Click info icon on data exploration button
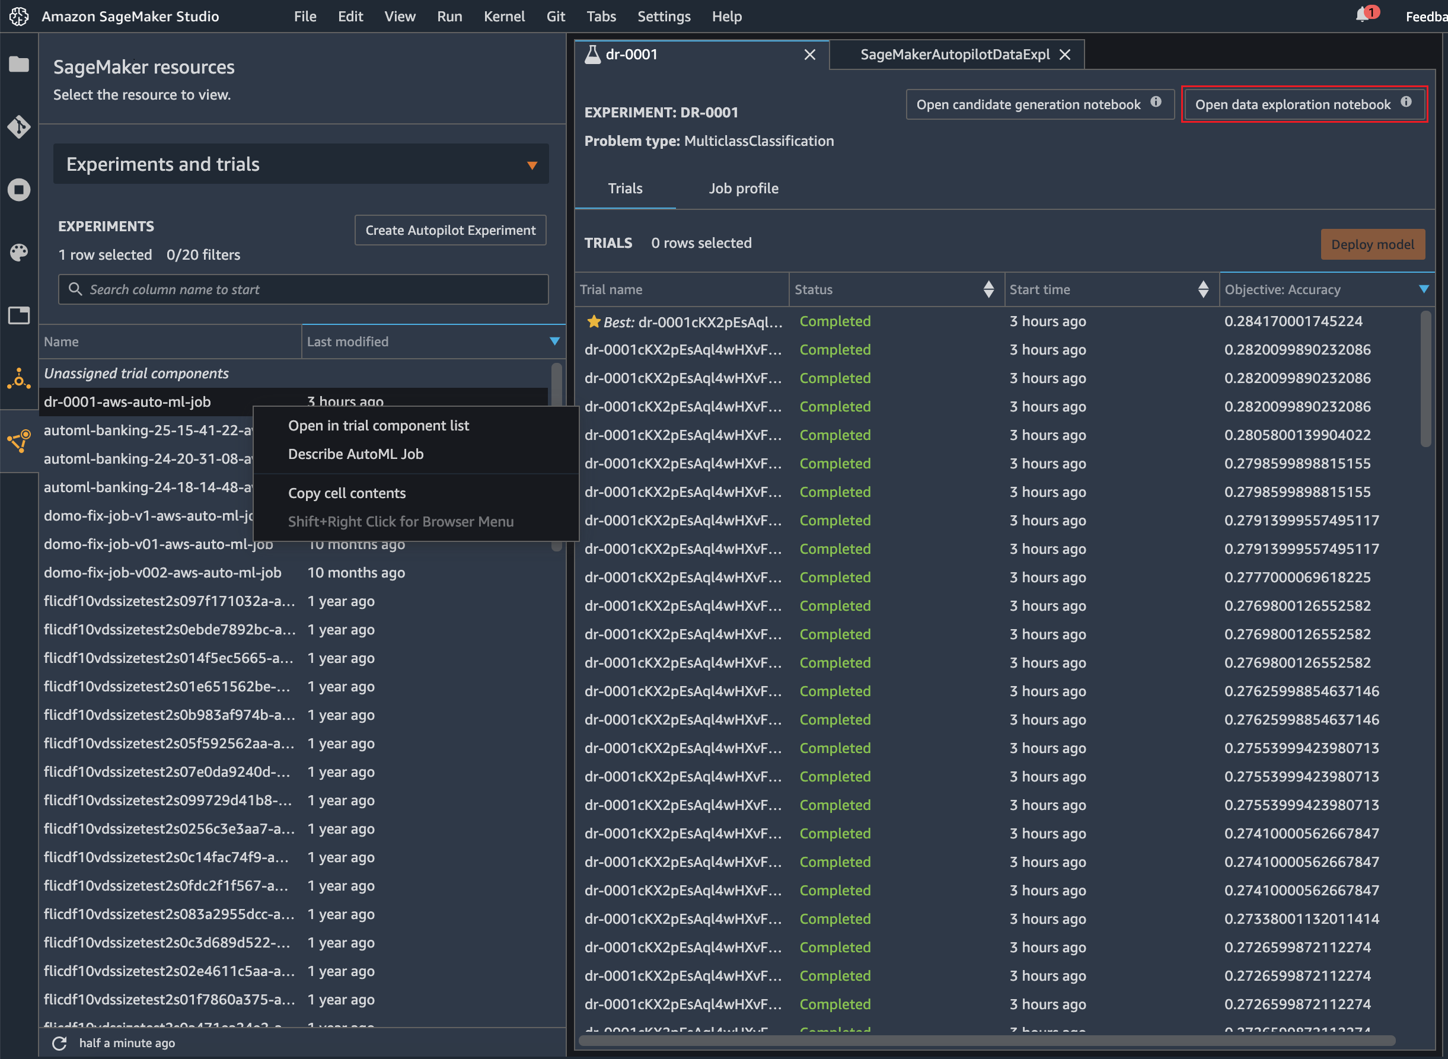This screenshot has width=1448, height=1059. (1406, 103)
